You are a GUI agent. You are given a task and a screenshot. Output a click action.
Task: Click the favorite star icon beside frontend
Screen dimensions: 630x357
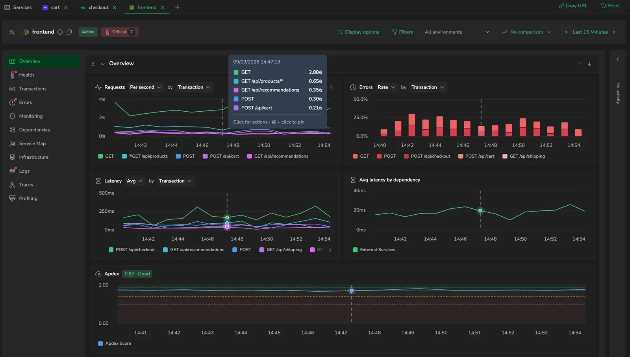click(x=12, y=32)
